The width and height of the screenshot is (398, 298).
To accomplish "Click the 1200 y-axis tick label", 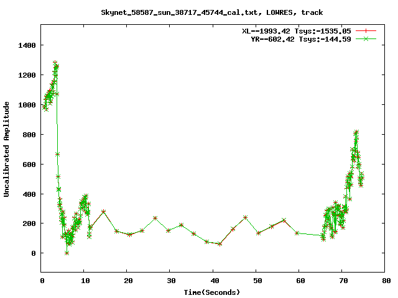I will [27, 75].
